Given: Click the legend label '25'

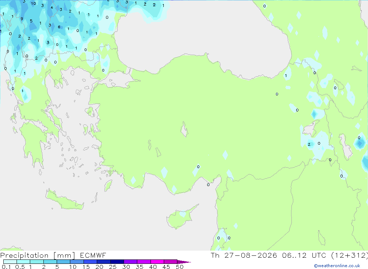Looking at the screenshot, I should tap(113, 267).
